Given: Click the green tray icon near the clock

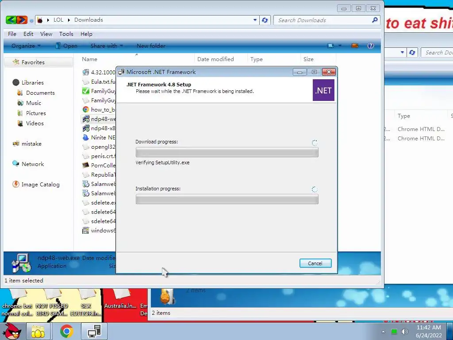Looking at the screenshot, I should tap(394, 332).
